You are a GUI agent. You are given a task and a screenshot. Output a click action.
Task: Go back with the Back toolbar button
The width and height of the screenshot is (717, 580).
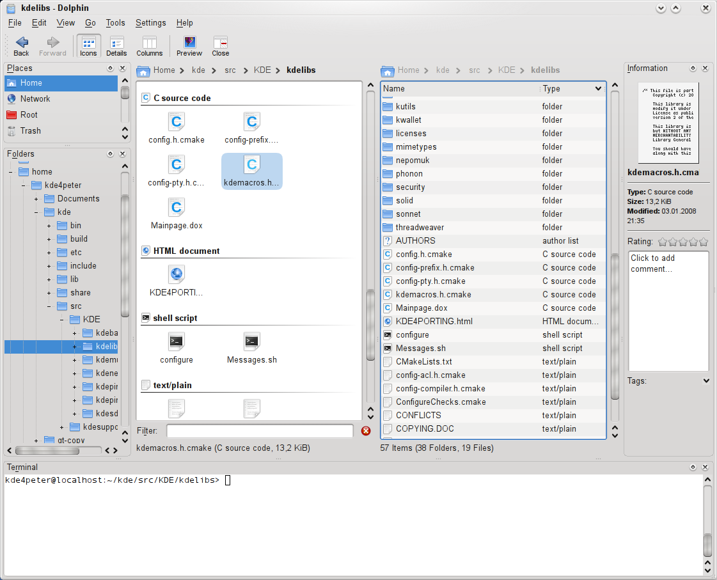point(22,46)
